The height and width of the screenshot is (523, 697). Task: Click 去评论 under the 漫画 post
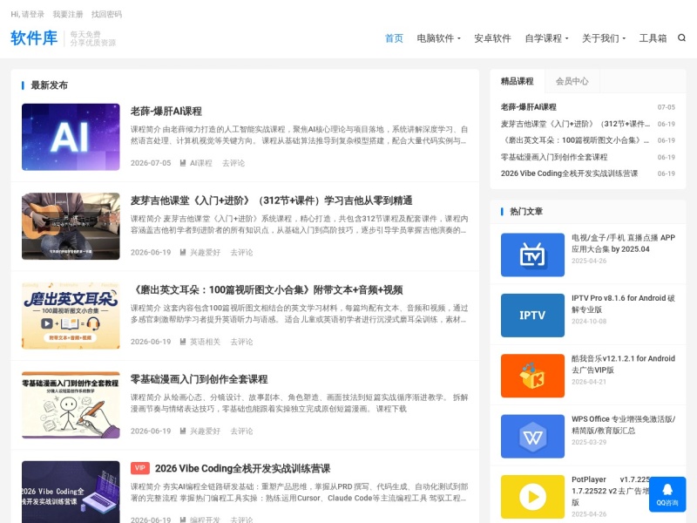[241, 431]
